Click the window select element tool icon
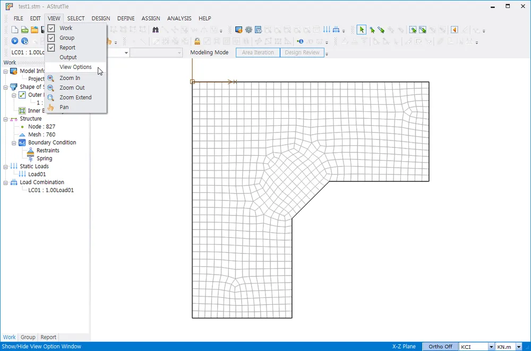The image size is (531, 351). tap(423, 30)
